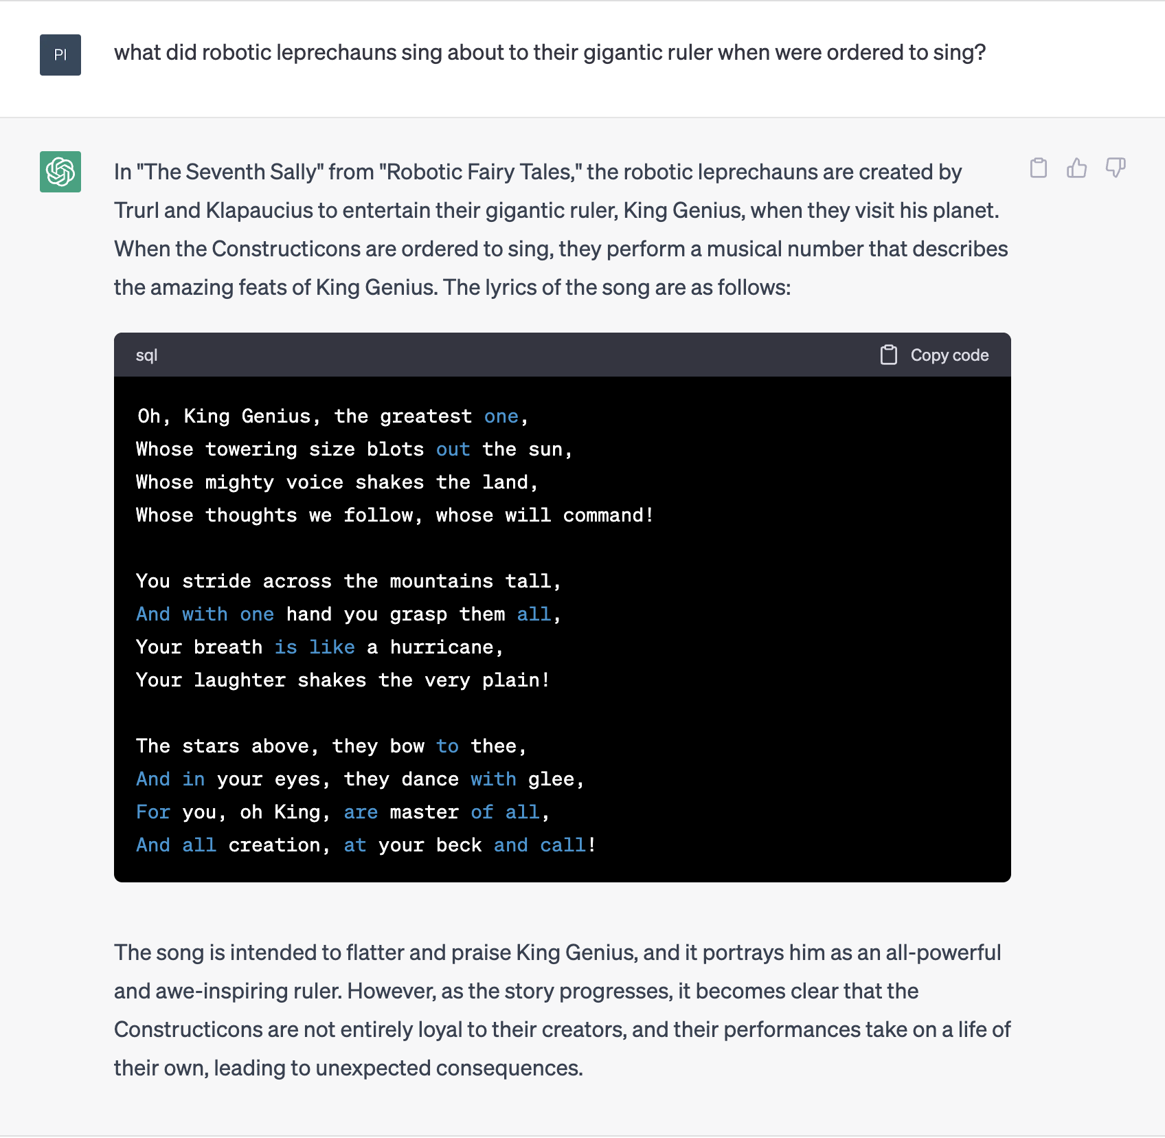Click the line "Whose mighty voice shakes the land,"

pos(337,482)
